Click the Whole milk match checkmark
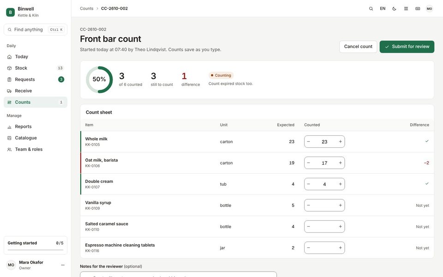 click(x=427, y=141)
